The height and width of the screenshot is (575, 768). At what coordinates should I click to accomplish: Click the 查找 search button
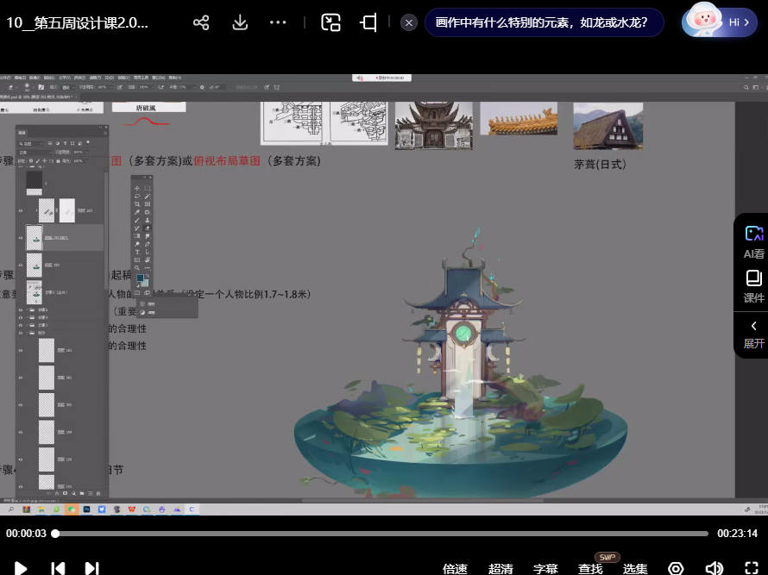tap(590, 569)
